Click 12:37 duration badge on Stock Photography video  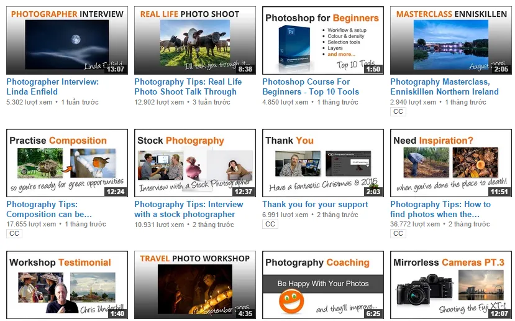(x=244, y=192)
